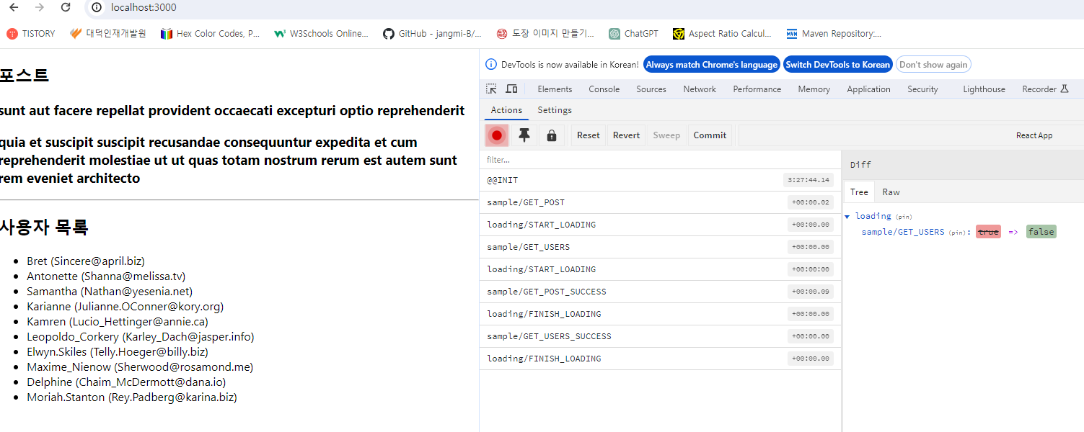
Task: Switch to the Raw view tab
Action: (891, 192)
